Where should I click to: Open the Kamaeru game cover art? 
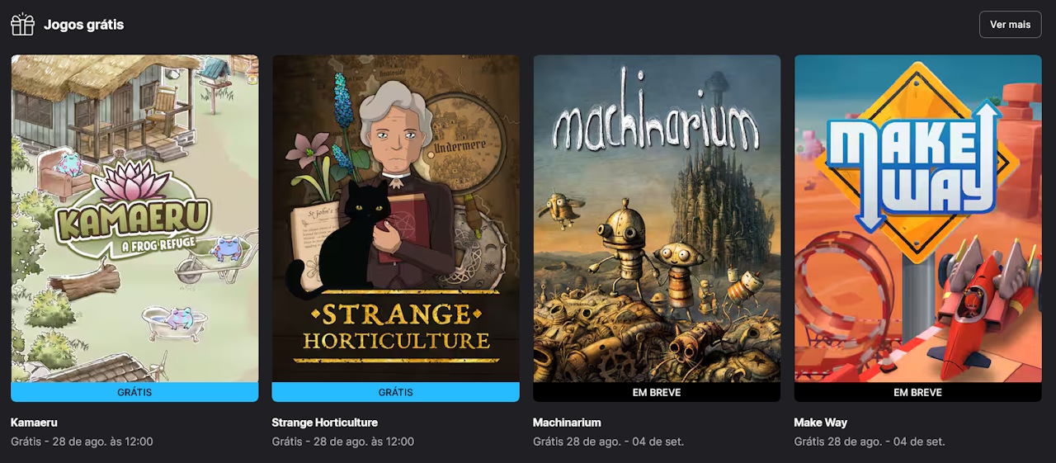click(134, 219)
